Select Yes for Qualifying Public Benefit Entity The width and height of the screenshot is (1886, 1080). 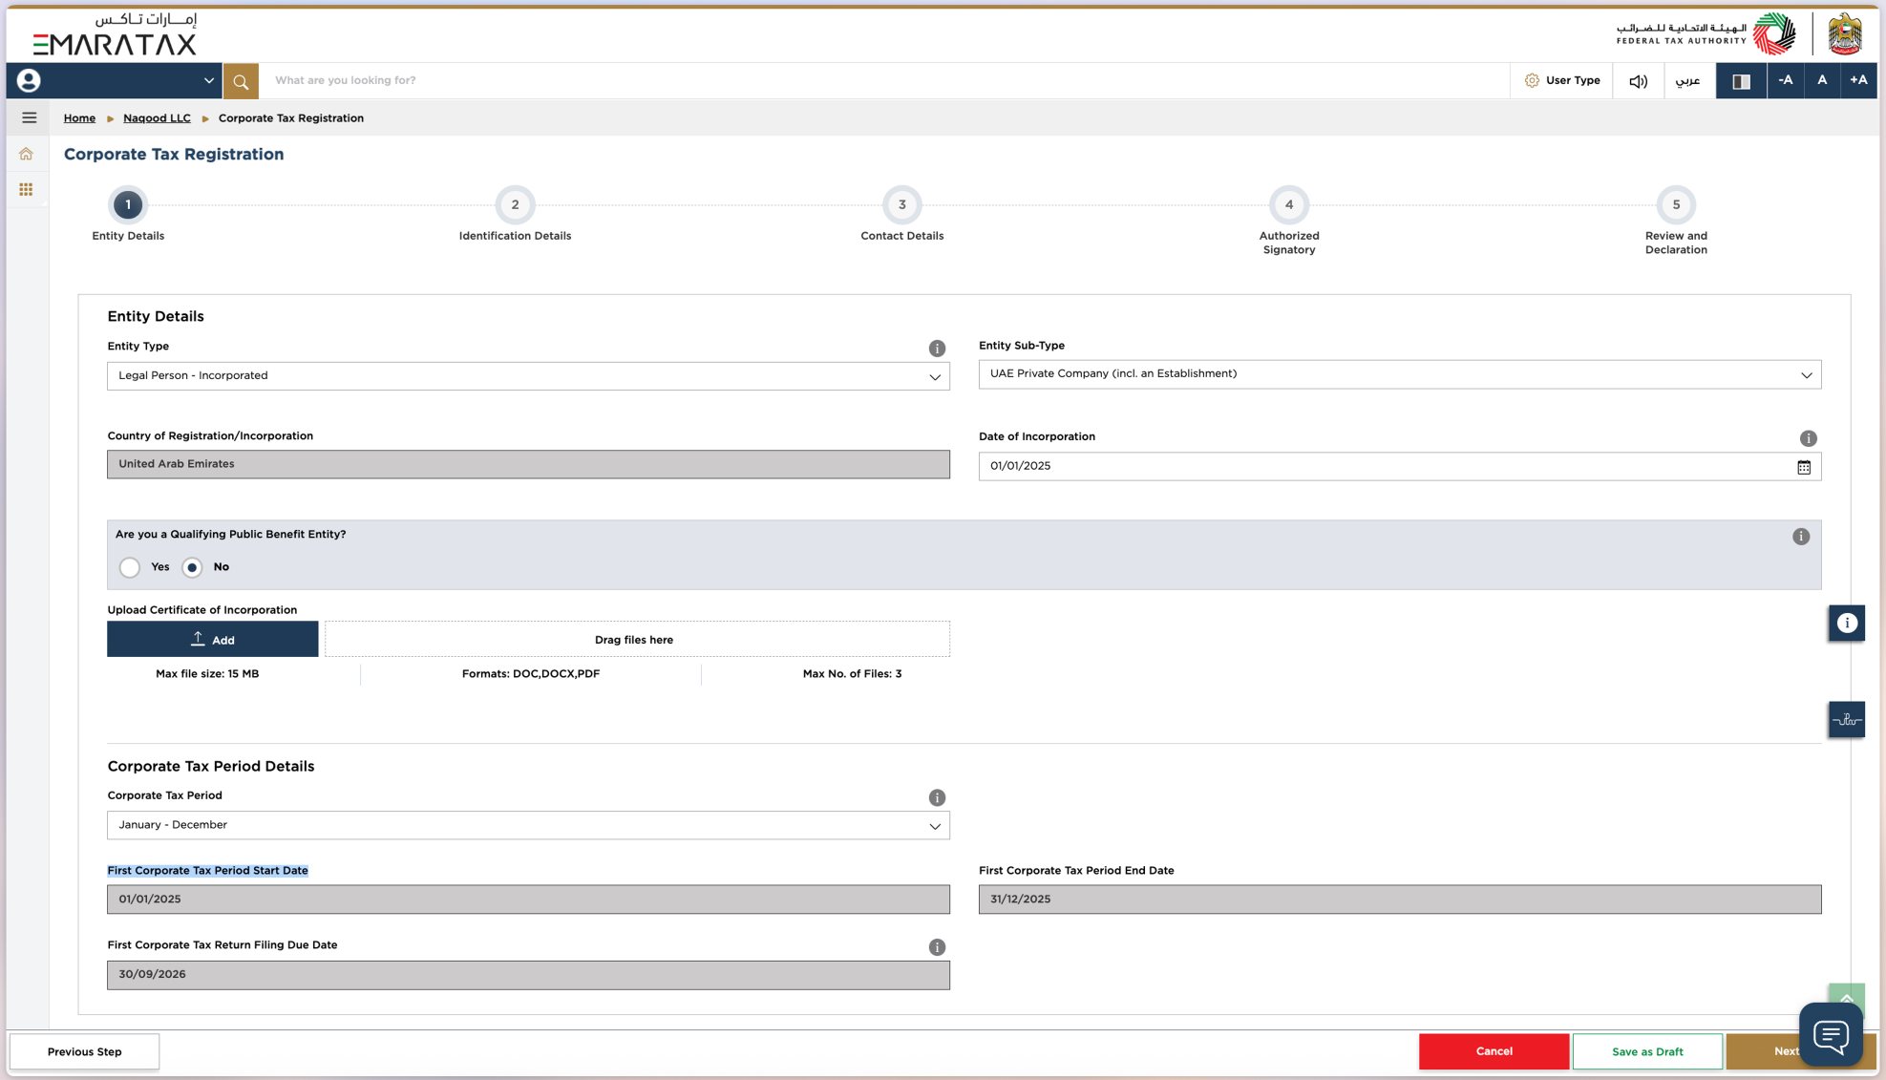coord(130,567)
